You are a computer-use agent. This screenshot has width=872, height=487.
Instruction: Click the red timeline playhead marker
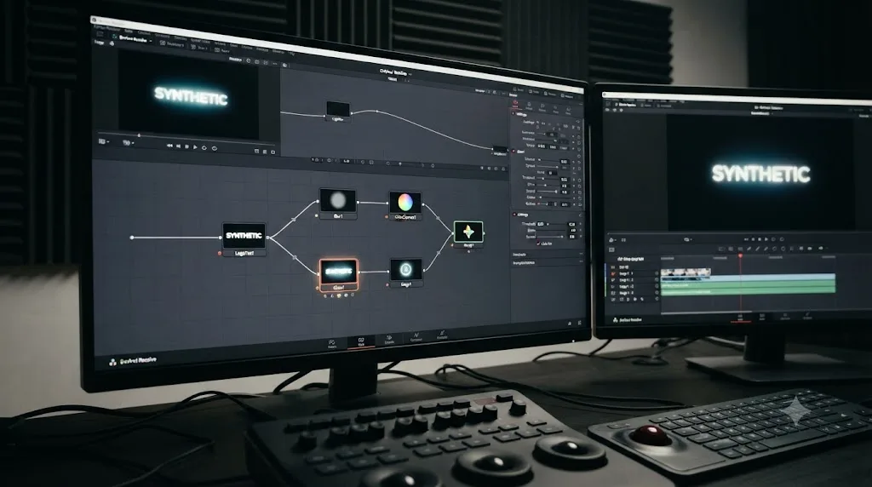(x=740, y=255)
